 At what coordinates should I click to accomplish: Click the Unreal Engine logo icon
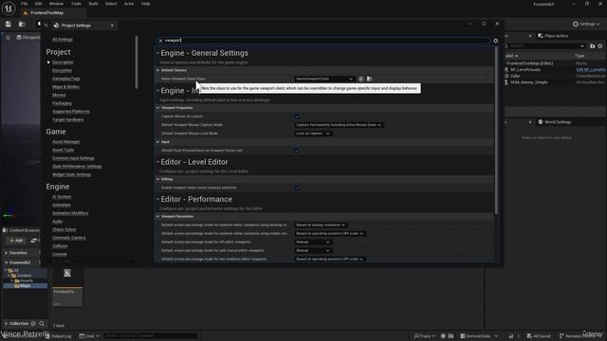(x=9, y=8)
